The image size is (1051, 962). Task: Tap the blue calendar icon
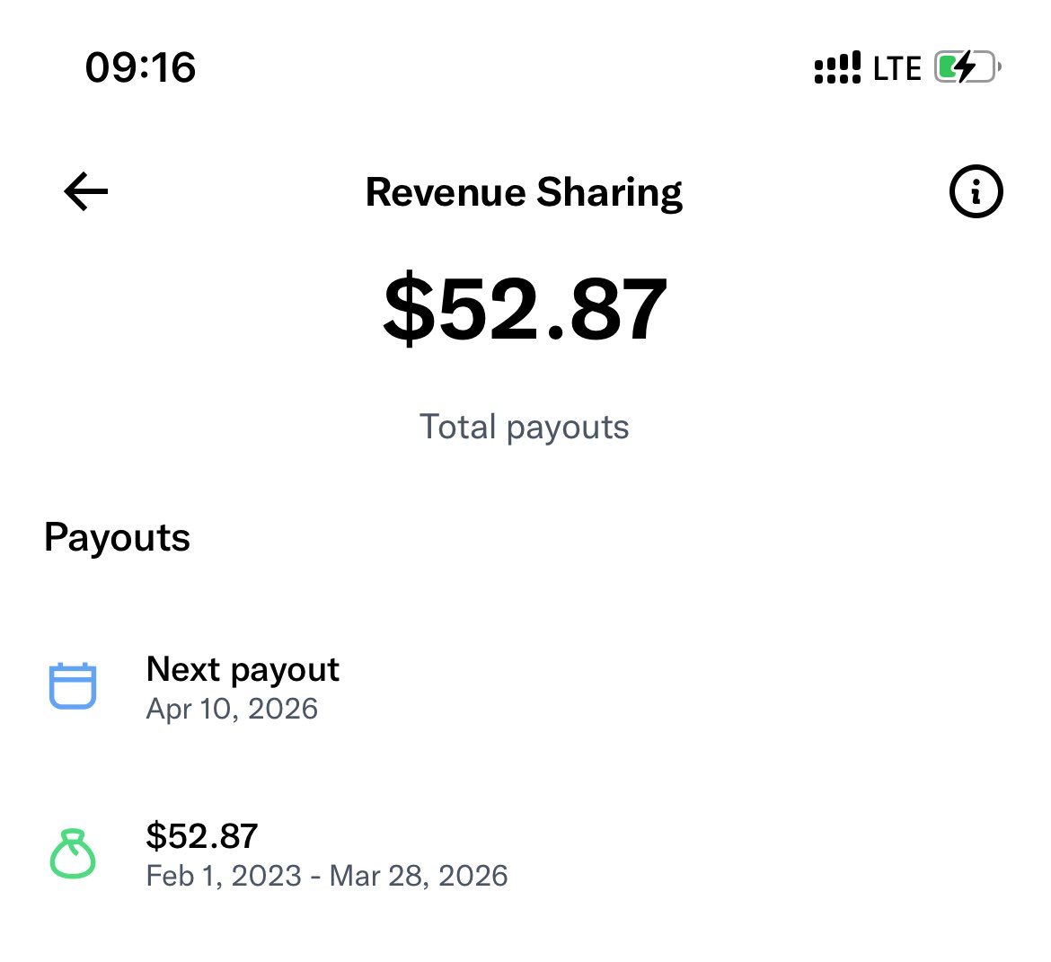[x=73, y=686]
